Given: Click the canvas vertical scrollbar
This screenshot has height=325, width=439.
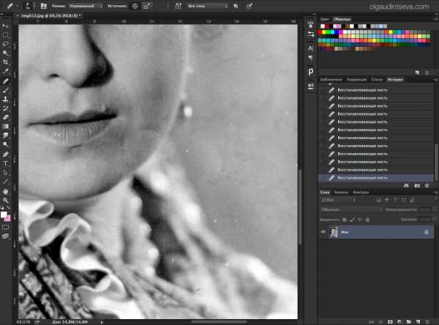Looking at the screenshot, I should 300,207.
